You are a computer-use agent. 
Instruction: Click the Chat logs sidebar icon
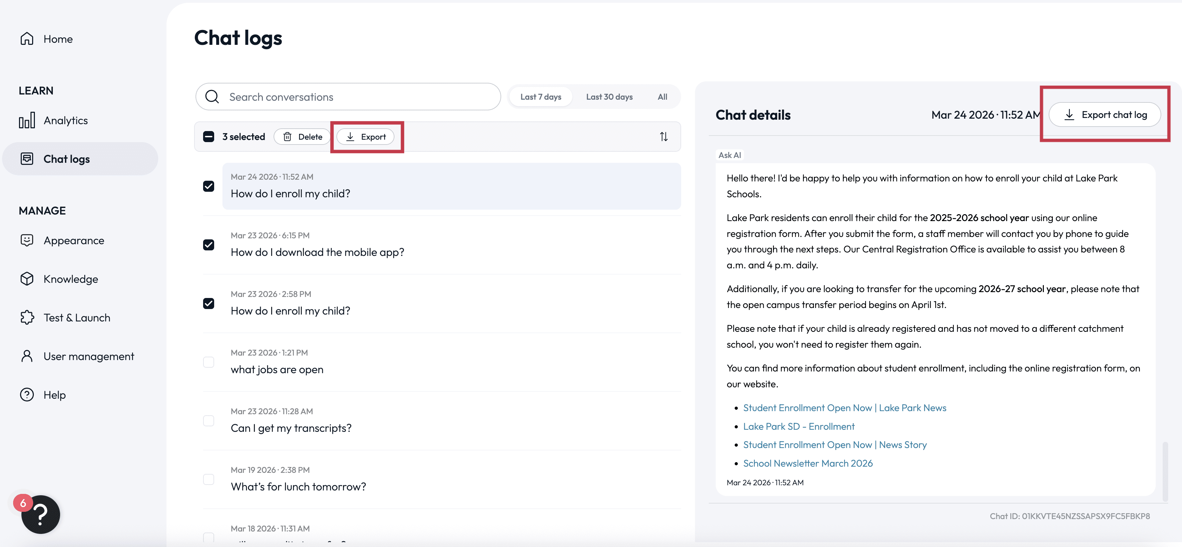[27, 159]
